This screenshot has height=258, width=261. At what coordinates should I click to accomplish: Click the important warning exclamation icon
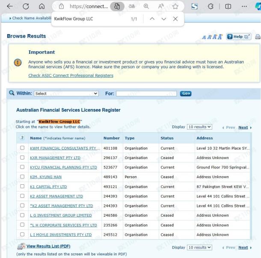pos(18,63)
